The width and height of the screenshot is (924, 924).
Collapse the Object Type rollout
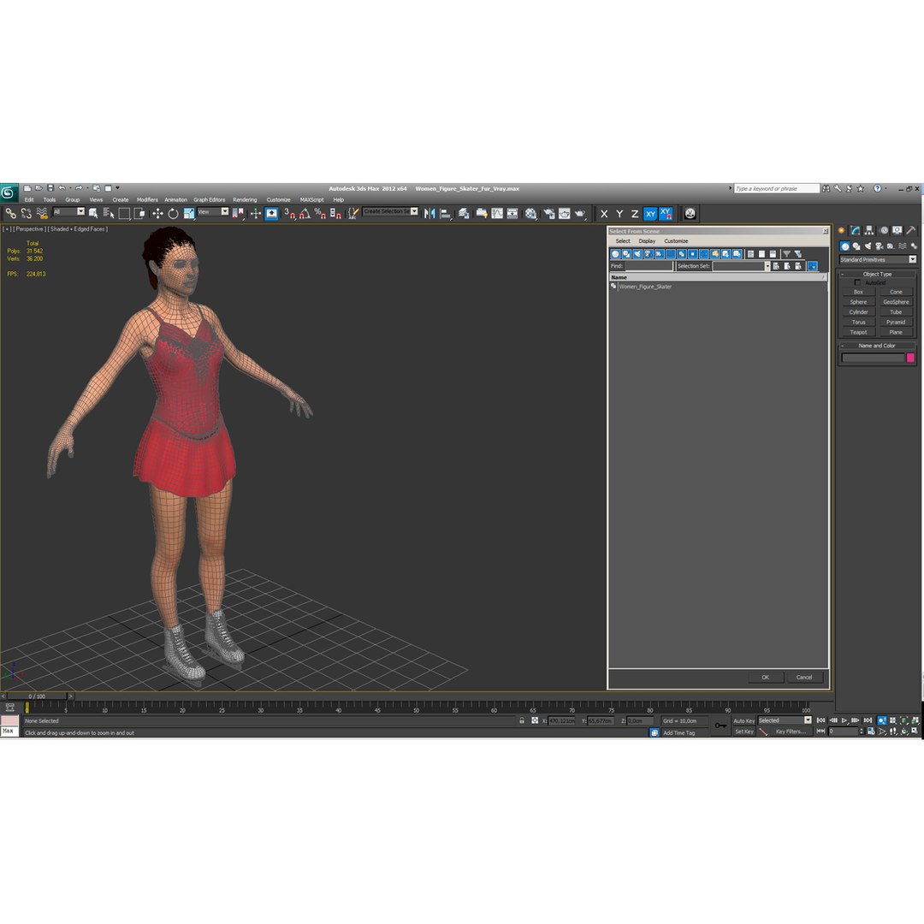point(877,274)
